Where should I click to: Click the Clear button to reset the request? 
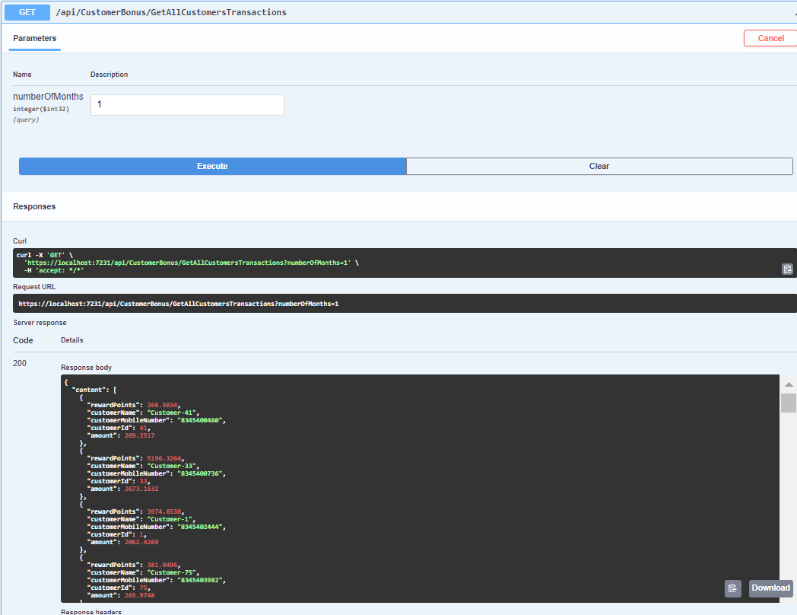click(599, 166)
